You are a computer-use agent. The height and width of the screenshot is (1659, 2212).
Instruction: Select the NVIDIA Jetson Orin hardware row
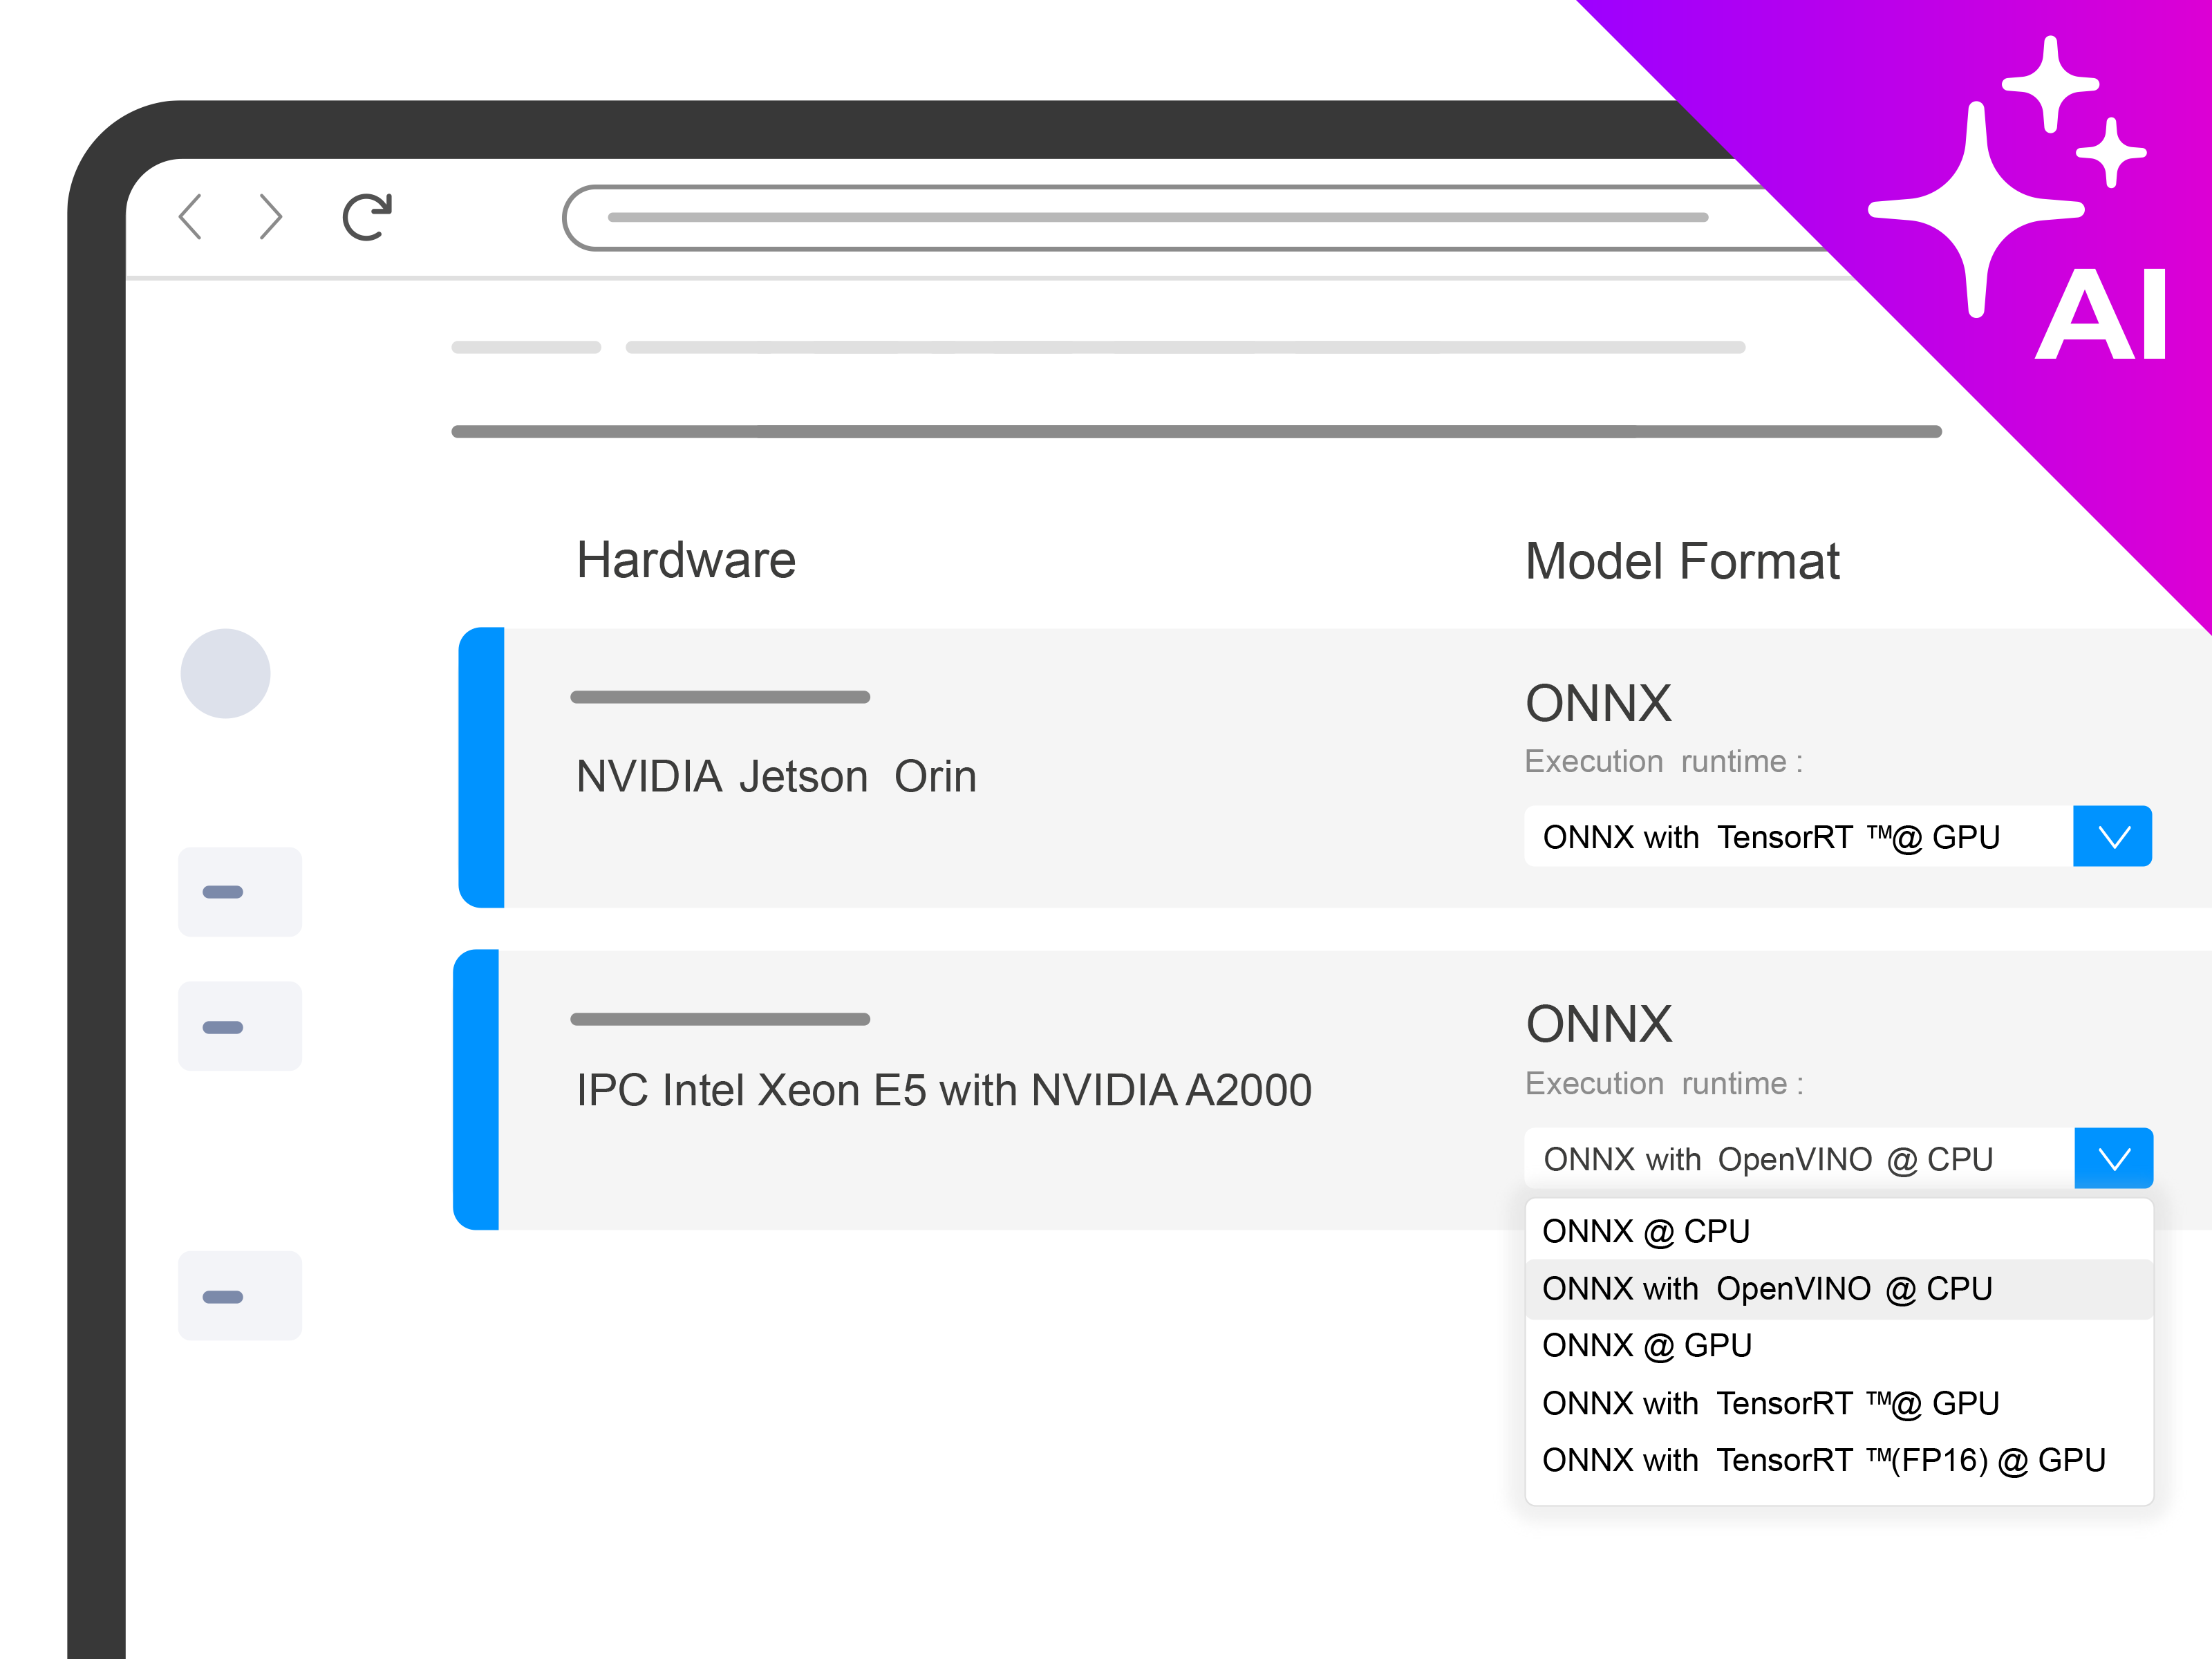776,776
